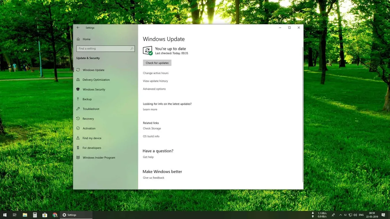Open Calculator from the taskbar
This screenshot has height=219, width=390.
pyautogui.click(x=35, y=215)
